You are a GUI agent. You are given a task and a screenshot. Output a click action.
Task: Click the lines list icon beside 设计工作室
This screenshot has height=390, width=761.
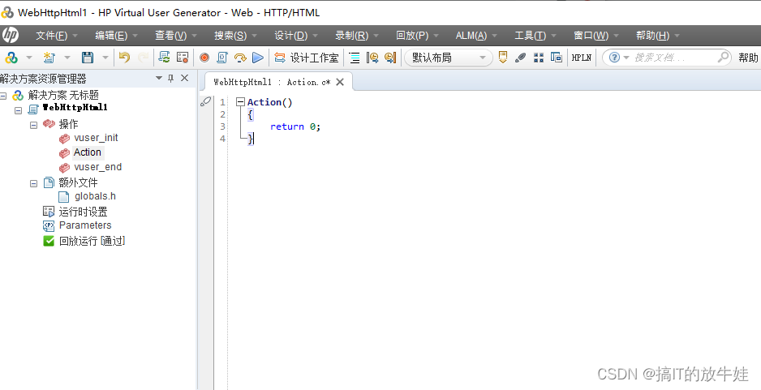coord(355,58)
